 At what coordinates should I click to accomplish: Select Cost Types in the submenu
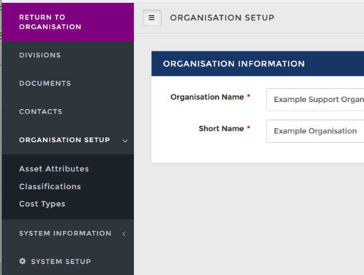point(42,204)
